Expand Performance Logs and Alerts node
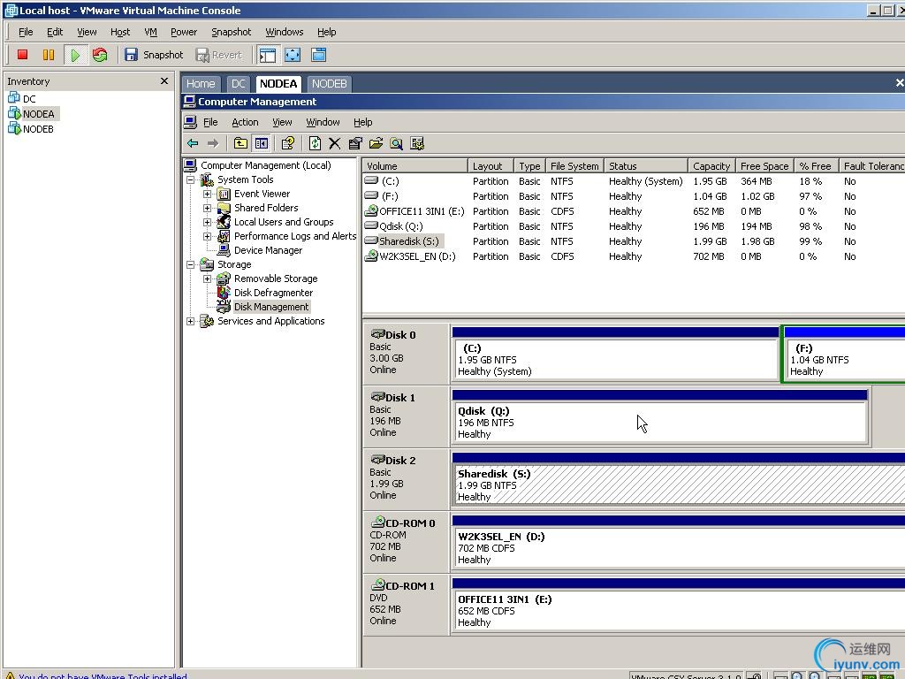The height and width of the screenshot is (679, 905). click(x=207, y=236)
